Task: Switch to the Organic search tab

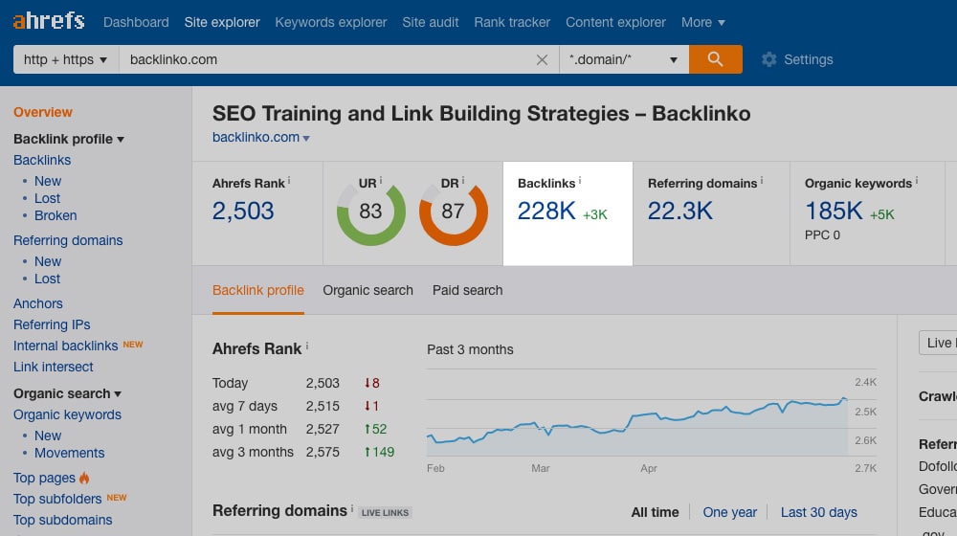Action: (368, 291)
